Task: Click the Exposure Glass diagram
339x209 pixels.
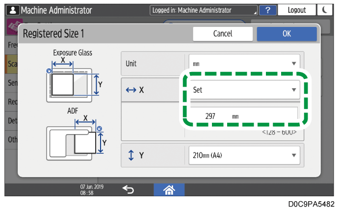Action: click(x=73, y=79)
